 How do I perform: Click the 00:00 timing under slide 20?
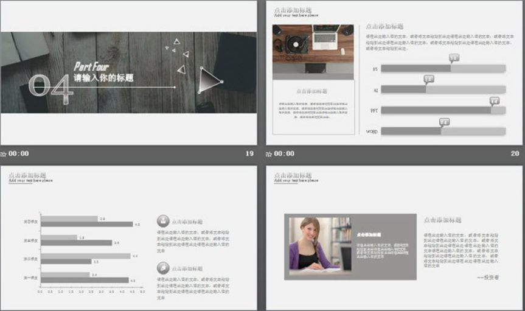tap(283, 154)
